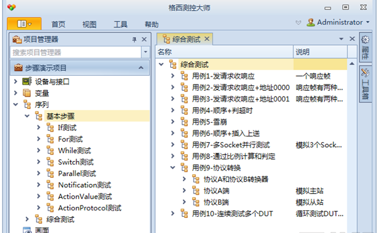Click the scrollbar up arrow
This screenshot has height=233, width=377.
click(352, 64)
